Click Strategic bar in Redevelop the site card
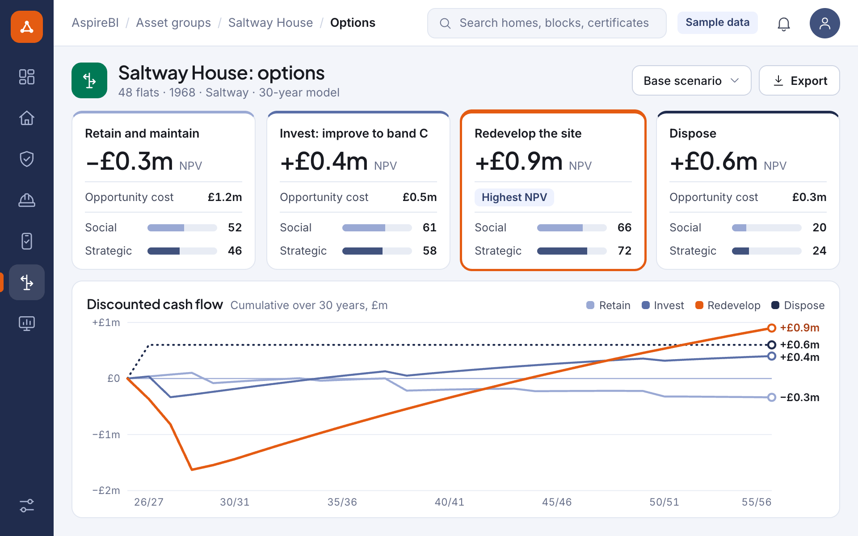This screenshot has height=536, width=858. pos(572,251)
